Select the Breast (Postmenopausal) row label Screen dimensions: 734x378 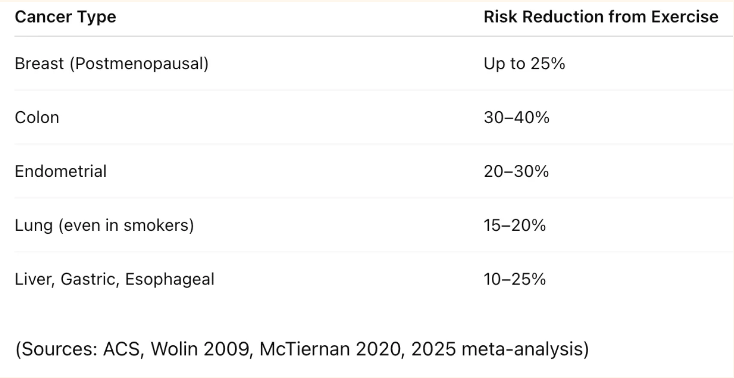(111, 64)
